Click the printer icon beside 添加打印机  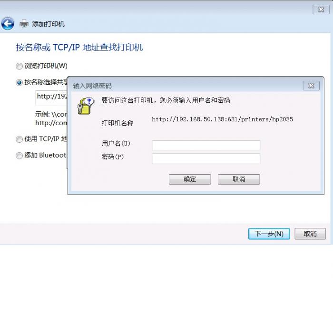pyautogui.click(x=24, y=24)
